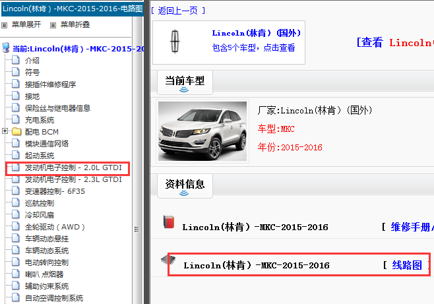Click the Lincoln(林肯)(国外) brand link
This screenshot has width=434, height=304.
257,33
